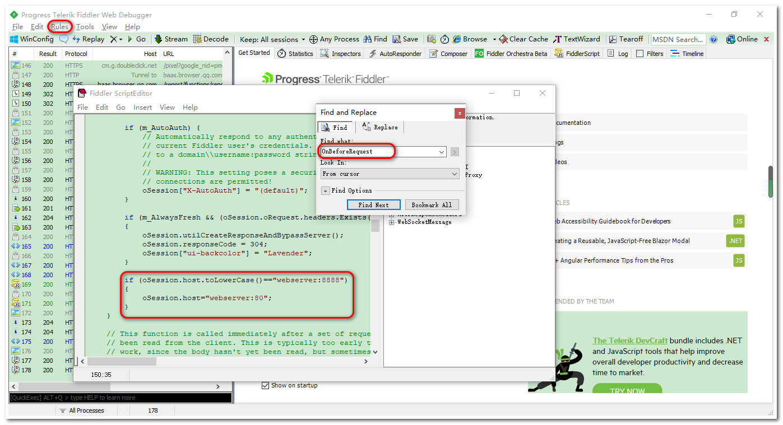Switch to the FiddlerScript tab
783x425 pixels.
tap(577, 54)
